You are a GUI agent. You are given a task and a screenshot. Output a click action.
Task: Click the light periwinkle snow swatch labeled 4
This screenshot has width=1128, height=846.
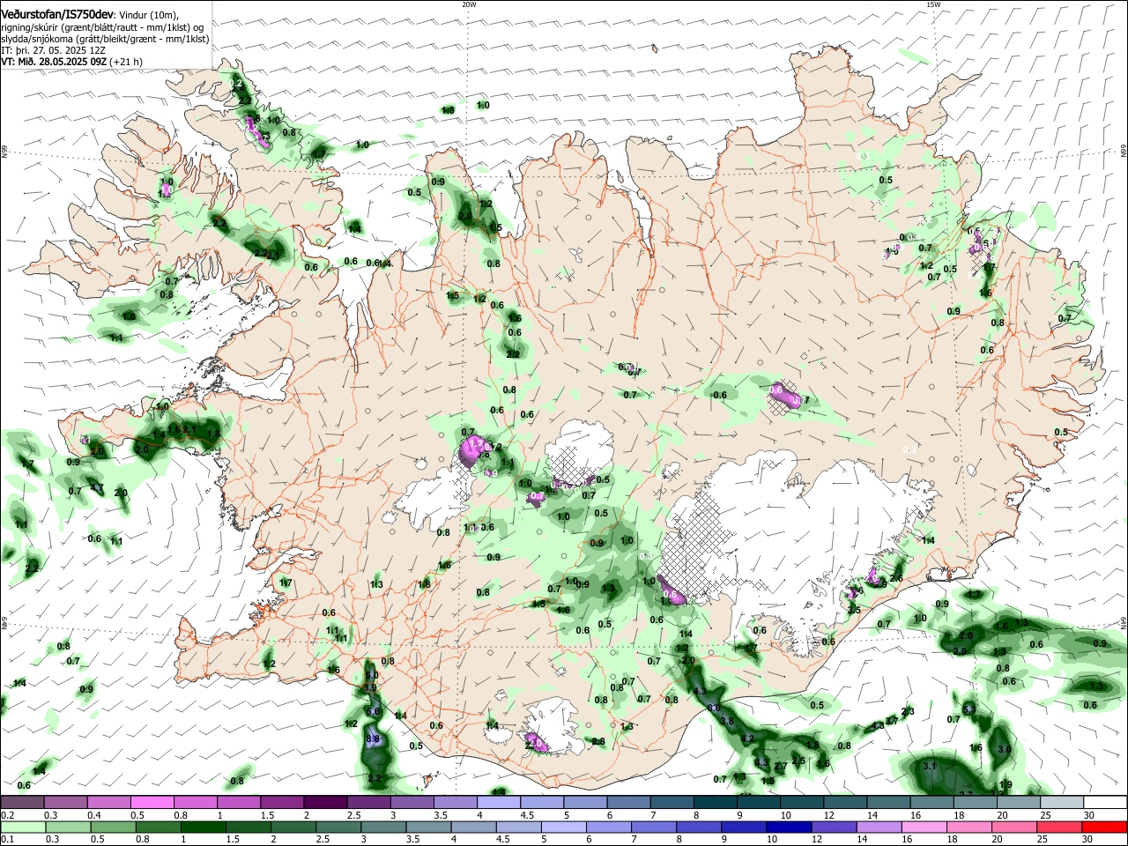click(x=499, y=803)
